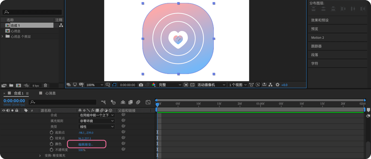Create a new composition from Project panel footer
The image size is (371, 159).
click(x=18, y=85)
